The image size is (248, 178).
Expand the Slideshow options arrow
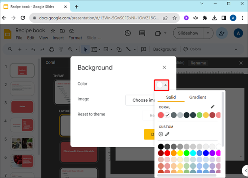click(208, 33)
